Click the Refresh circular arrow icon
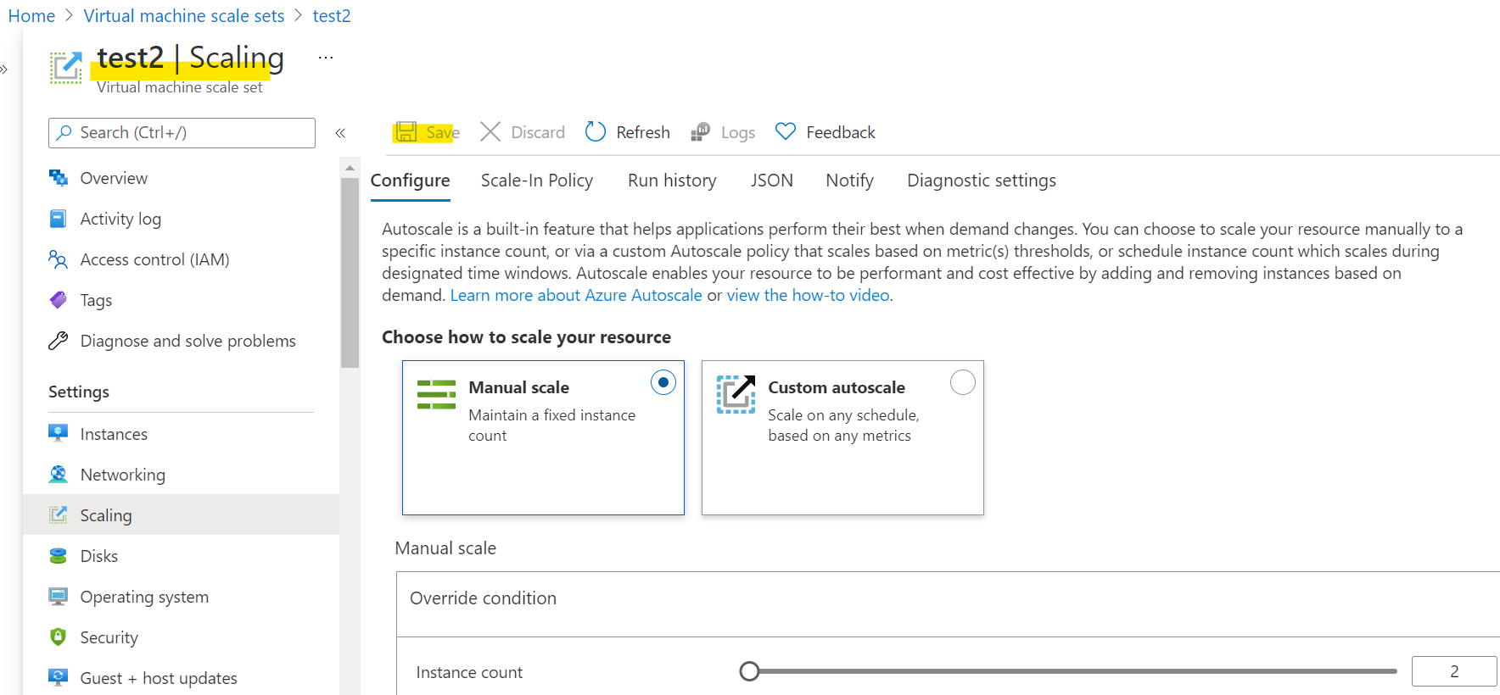 [596, 131]
